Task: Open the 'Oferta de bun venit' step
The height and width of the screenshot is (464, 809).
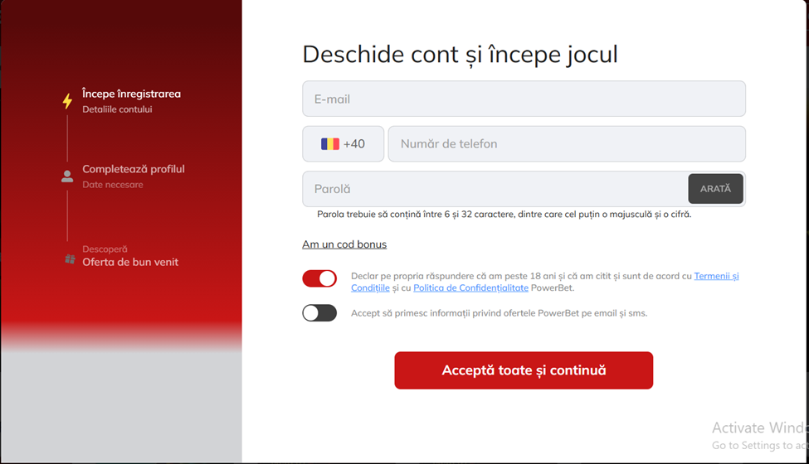Action: (x=130, y=262)
